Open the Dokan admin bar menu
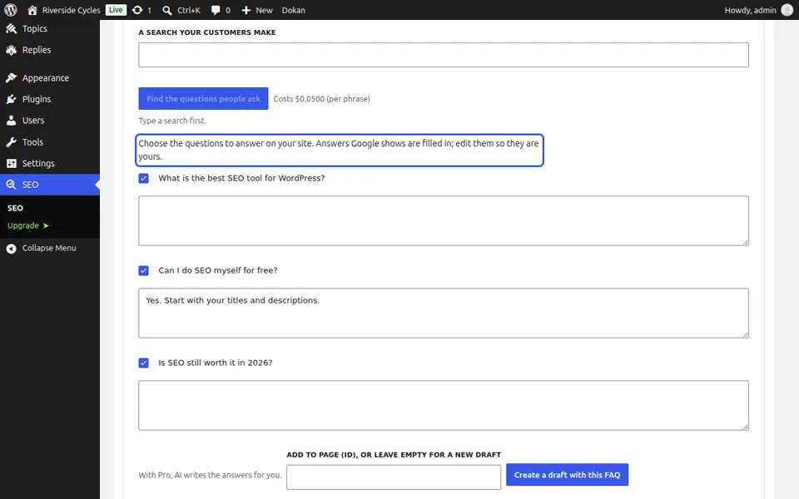The width and height of the screenshot is (799, 499). 294,10
